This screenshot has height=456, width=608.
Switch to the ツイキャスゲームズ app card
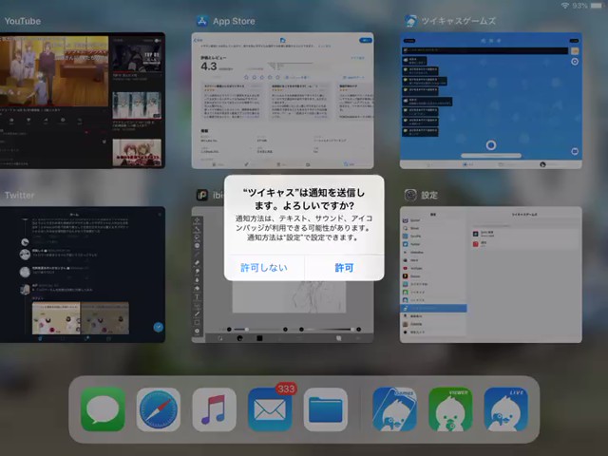491,101
